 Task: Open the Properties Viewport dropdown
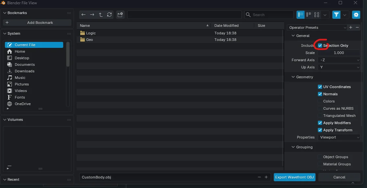click(x=339, y=137)
